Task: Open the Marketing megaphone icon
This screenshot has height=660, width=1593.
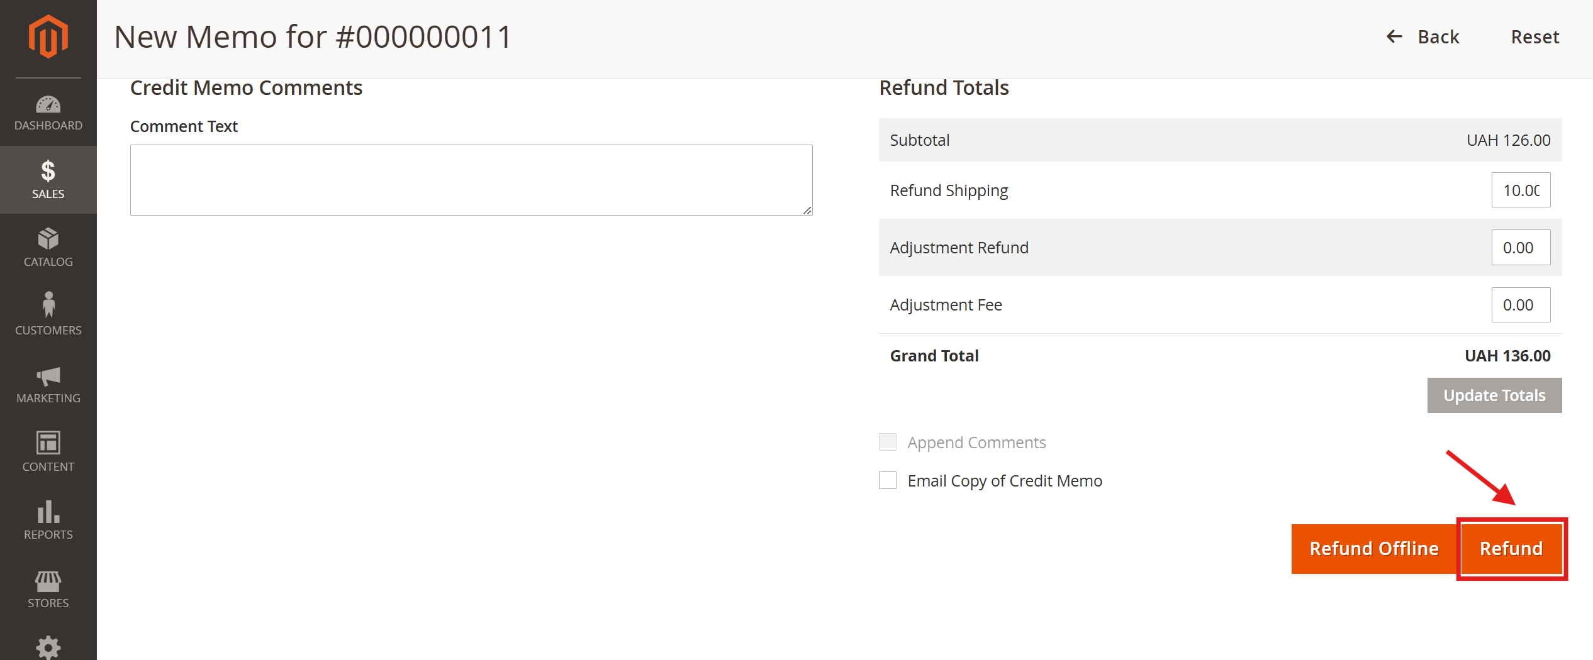Action: tap(48, 376)
